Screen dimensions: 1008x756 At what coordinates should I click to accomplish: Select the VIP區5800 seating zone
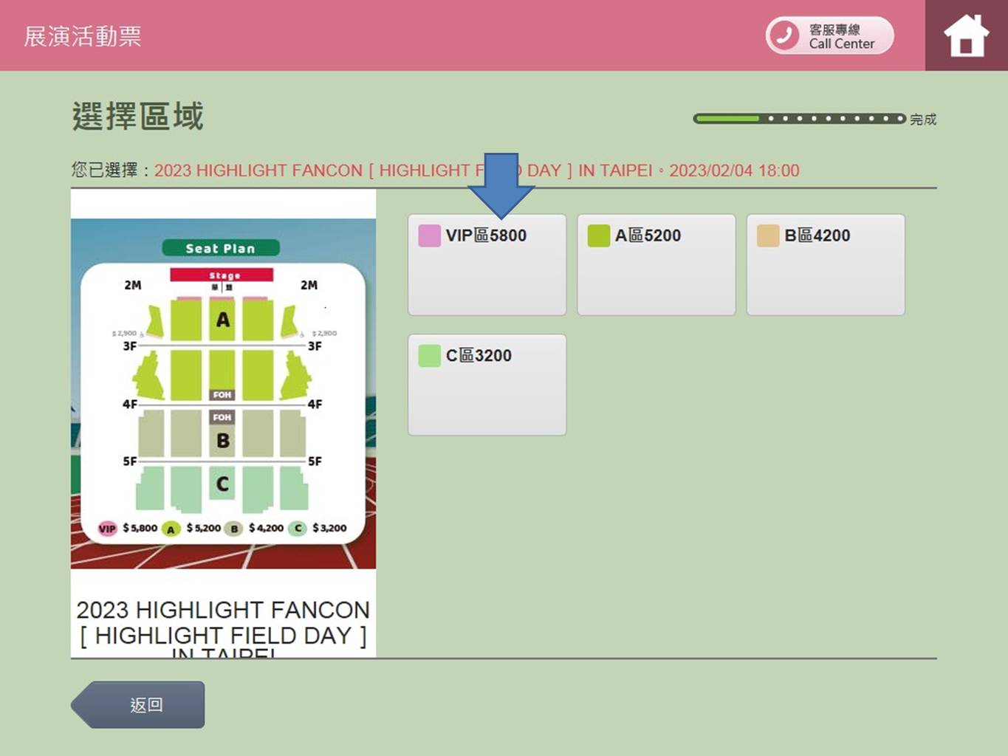[487, 265]
